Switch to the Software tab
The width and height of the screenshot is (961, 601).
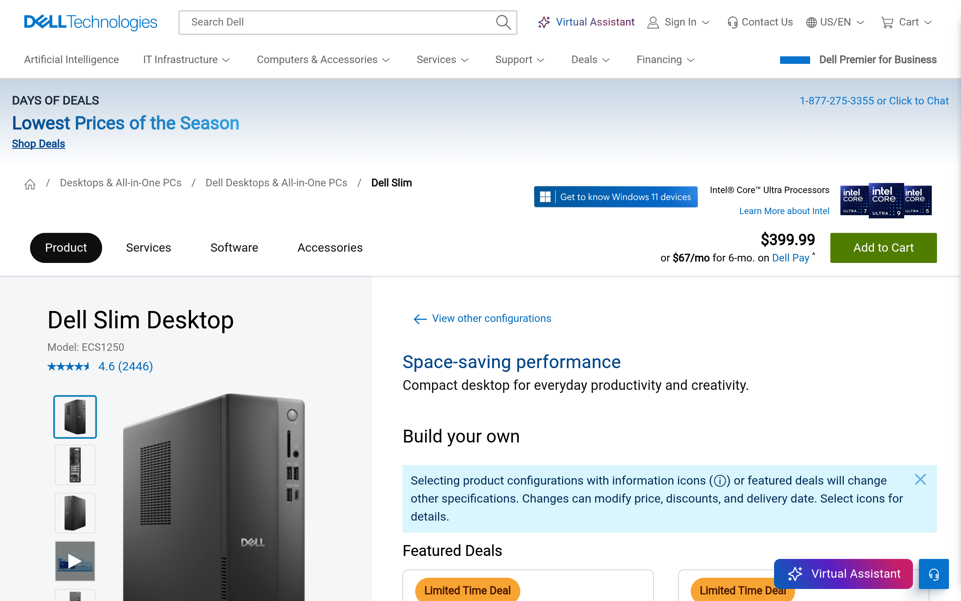click(x=234, y=248)
